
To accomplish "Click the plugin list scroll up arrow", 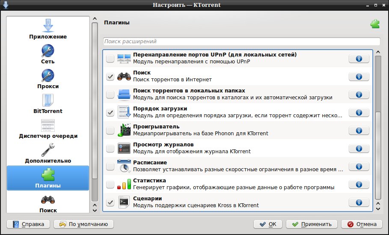I will tap(378, 52).
